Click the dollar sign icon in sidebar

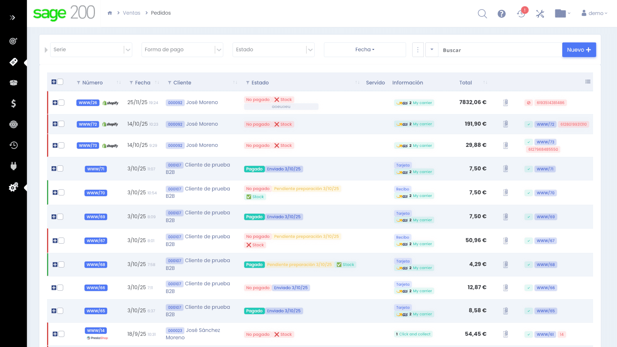13,103
